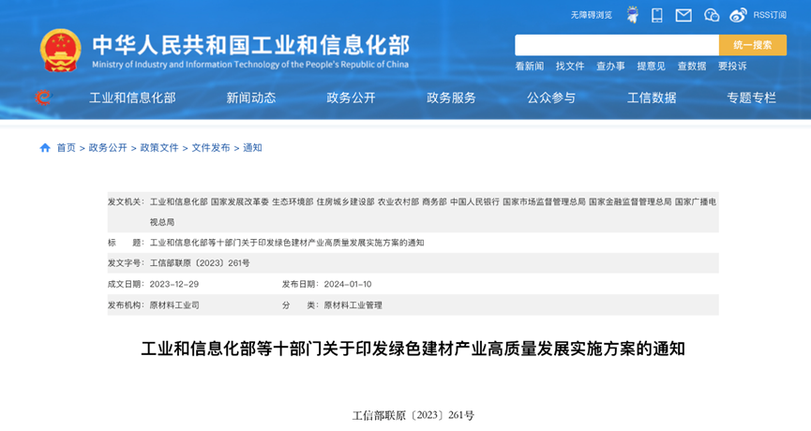Image resolution: width=811 pixels, height=431 pixels.
Task: Go to 文件发布 in breadcrumb
Action: coord(211,148)
